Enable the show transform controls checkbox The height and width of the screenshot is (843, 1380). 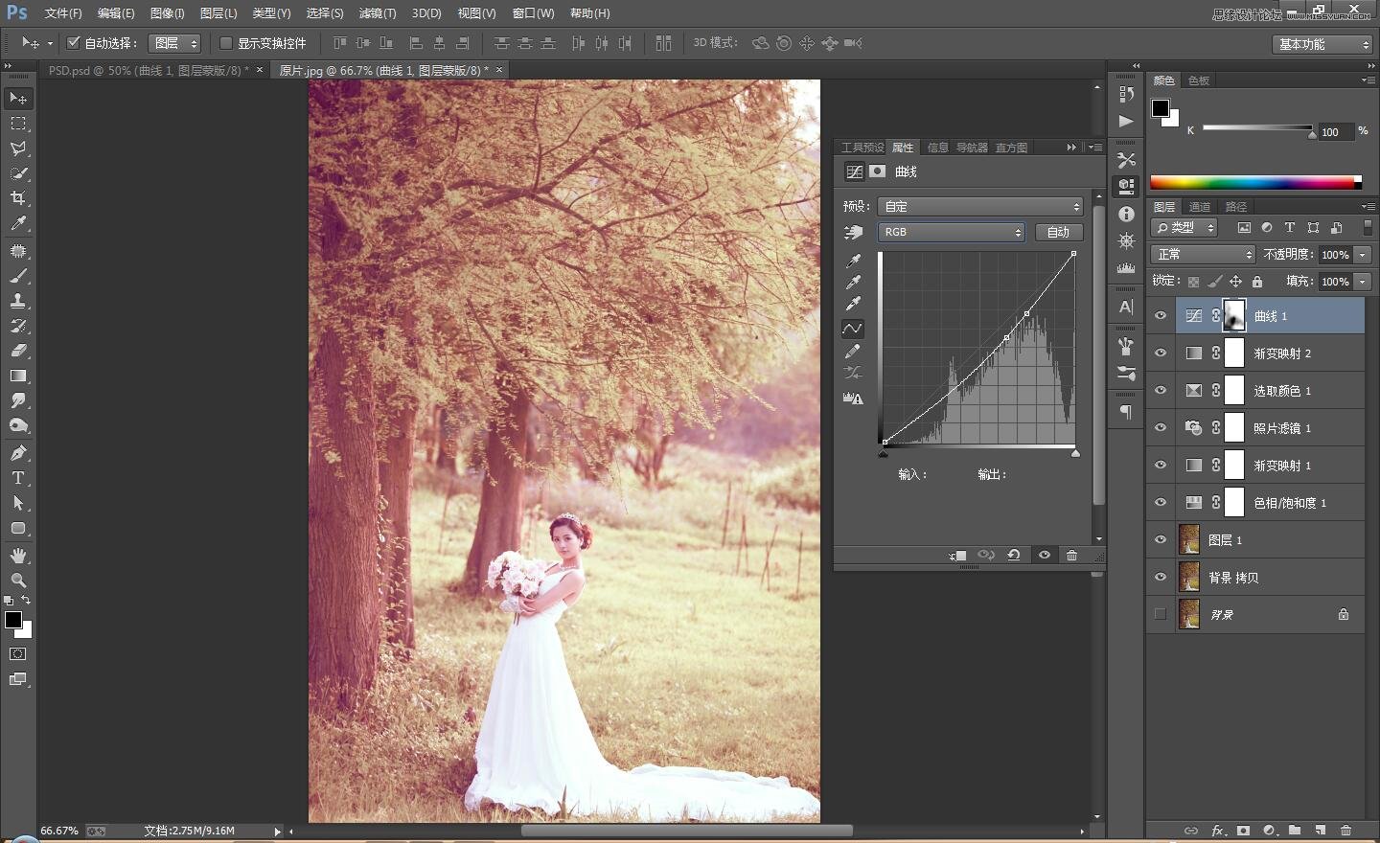click(x=226, y=43)
